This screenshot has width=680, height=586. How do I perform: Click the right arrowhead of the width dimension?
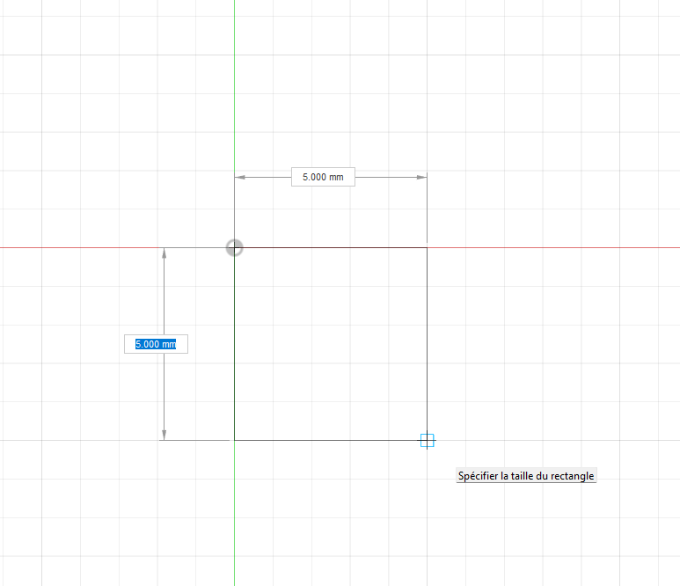pyautogui.click(x=421, y=177)
